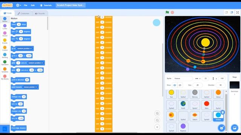Open the File menu
The width and height of the screenshot is (241, 135).
[x=26, y=5]
